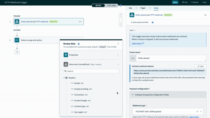The width and height of the screenshot is (210, 118).
Task: Click the Headers grid icon
Action: click(66, 78)
